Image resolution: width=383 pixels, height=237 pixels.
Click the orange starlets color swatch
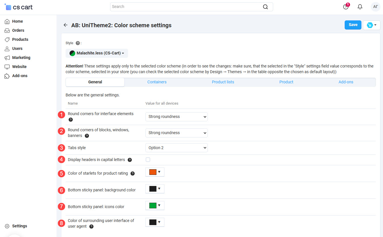(153, 172)
